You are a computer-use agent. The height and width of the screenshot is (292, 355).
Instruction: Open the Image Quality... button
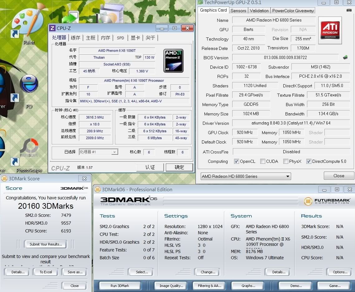tap(171, 286)
